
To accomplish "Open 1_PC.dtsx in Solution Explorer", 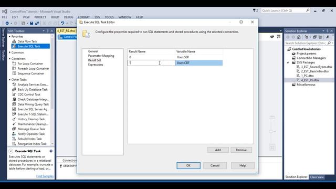I will (307, 76).
